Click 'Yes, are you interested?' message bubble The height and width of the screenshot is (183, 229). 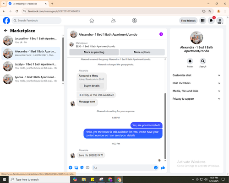[x=147, y=125]
